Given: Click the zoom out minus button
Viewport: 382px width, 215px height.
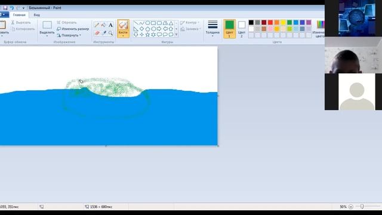Looking at the screenshot, I should [351, 207].
